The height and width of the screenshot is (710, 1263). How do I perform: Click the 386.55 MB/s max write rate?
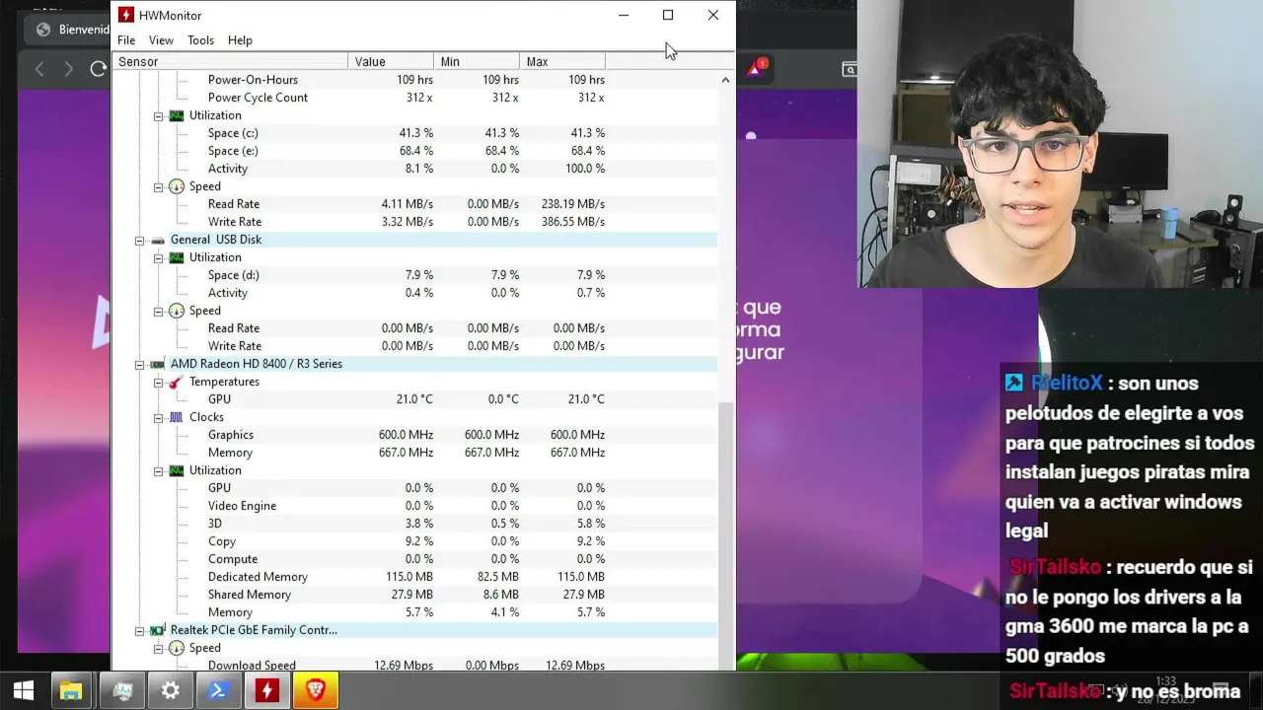pyautogui.click(x=572, y=222)
